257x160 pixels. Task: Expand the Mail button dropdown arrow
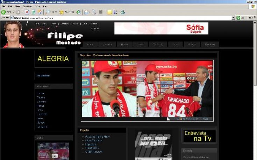pyautogui.click(x=90, y=12)
